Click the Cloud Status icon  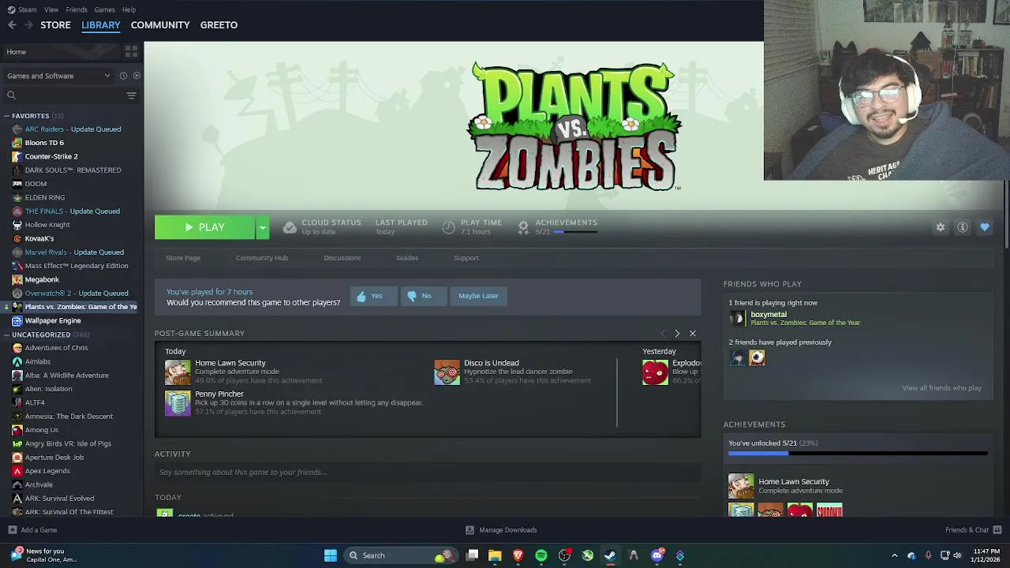pyautogui.click(x=290, y=227)
